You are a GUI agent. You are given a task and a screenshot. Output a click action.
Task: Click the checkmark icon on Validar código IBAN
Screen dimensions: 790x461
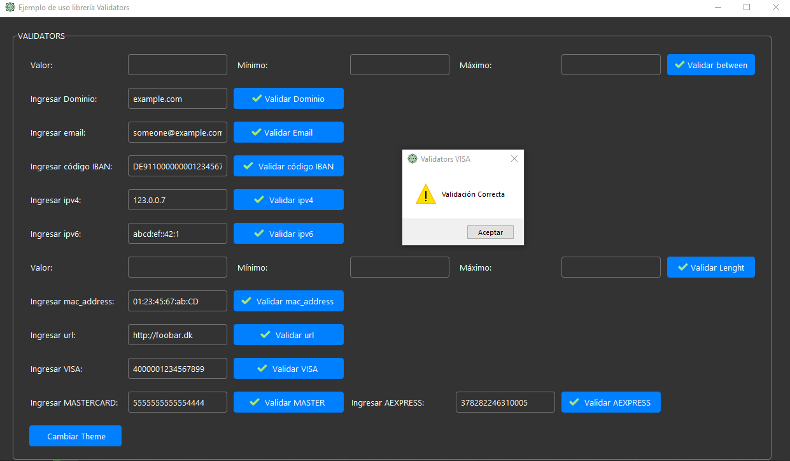pos(247,166)
